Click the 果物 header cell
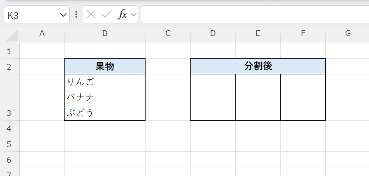Screen dimensions: 369x176 pyautogui.click(x=105, y=67)
